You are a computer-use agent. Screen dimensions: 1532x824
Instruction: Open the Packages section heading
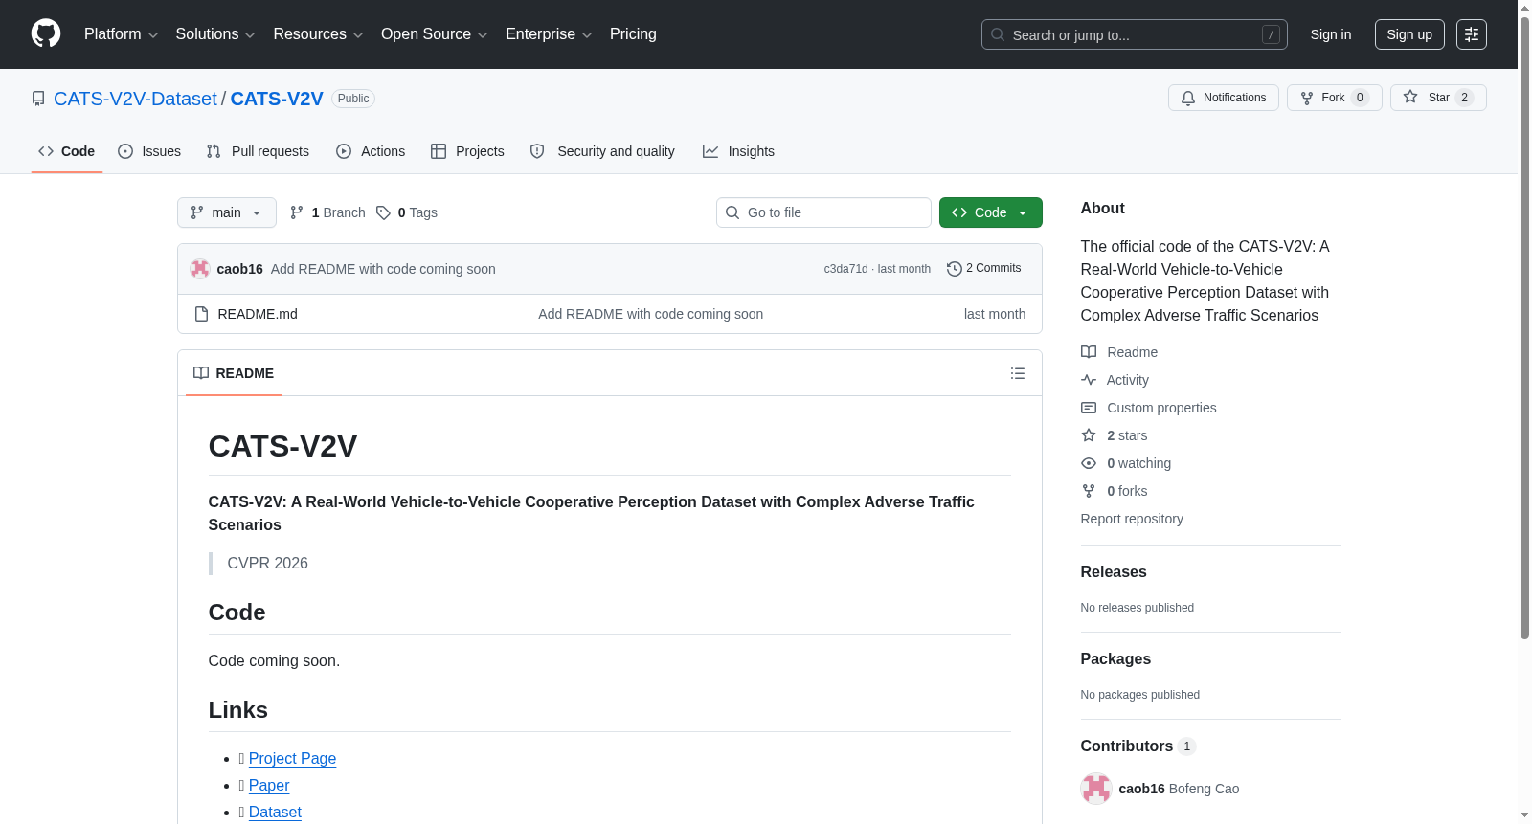pyautogui.click(x=1115, y=658)
